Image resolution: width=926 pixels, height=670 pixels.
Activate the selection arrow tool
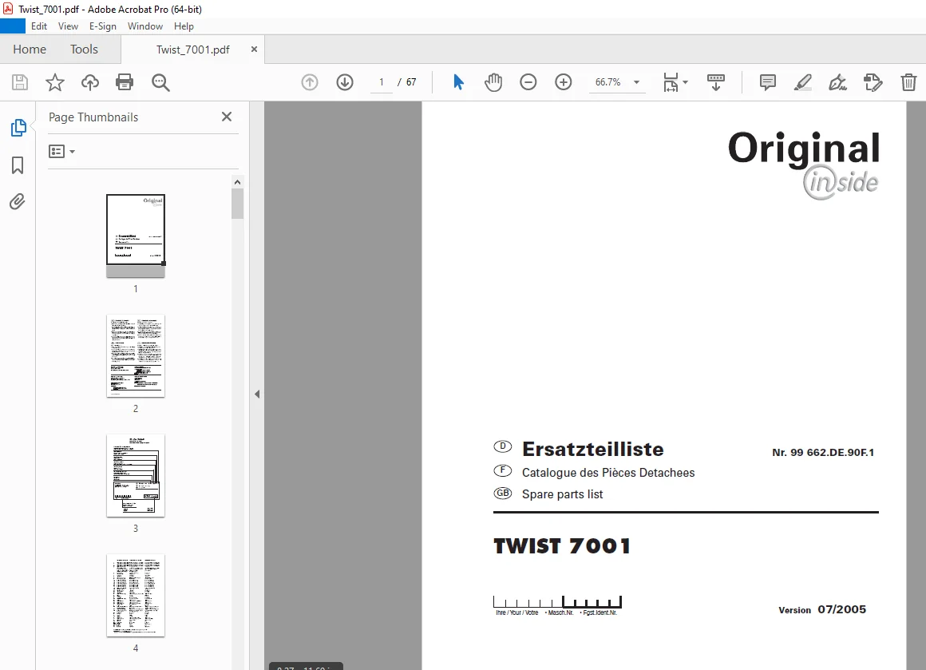click(458, 82)
